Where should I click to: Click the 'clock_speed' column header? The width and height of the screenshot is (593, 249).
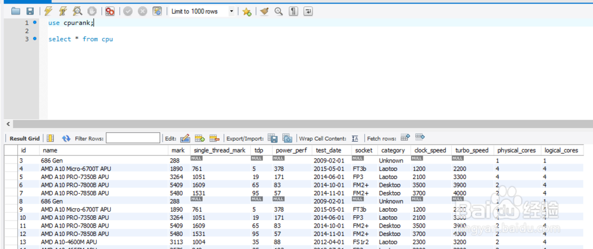click(x=431, y=150)
